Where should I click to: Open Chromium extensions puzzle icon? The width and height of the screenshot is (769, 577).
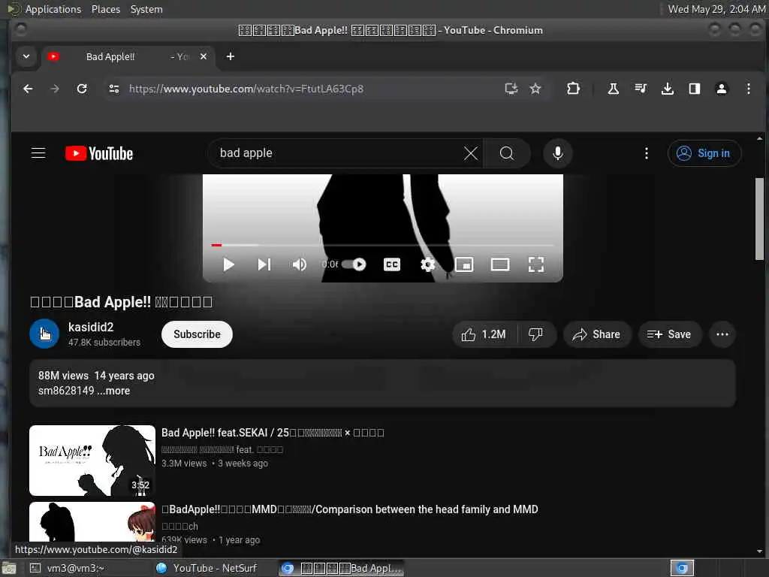573,89
